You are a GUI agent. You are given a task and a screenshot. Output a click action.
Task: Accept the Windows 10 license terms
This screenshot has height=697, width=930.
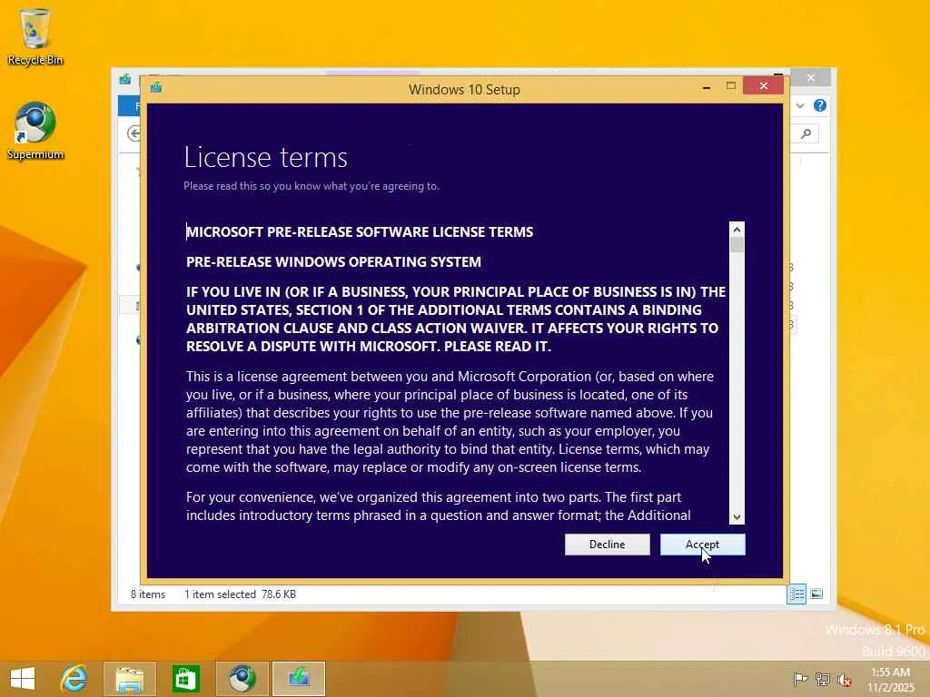pos(702,545)
